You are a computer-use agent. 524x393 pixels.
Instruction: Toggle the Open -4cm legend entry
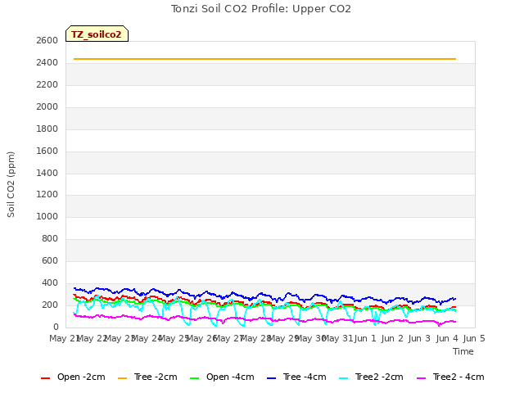222,377
